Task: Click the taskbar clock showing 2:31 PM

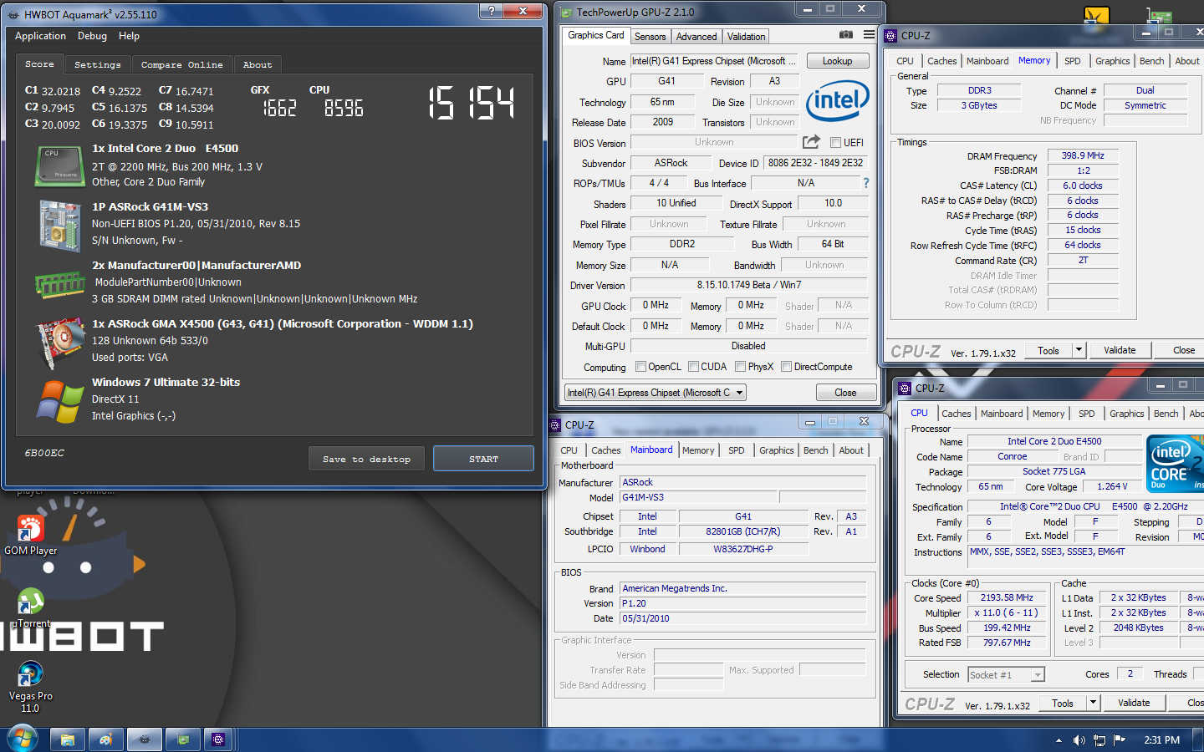Action: 1161,740
